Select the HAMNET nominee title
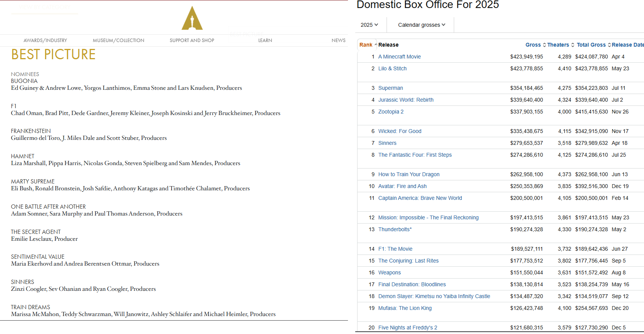Screen dimensions: 644x334 [23, 156]
